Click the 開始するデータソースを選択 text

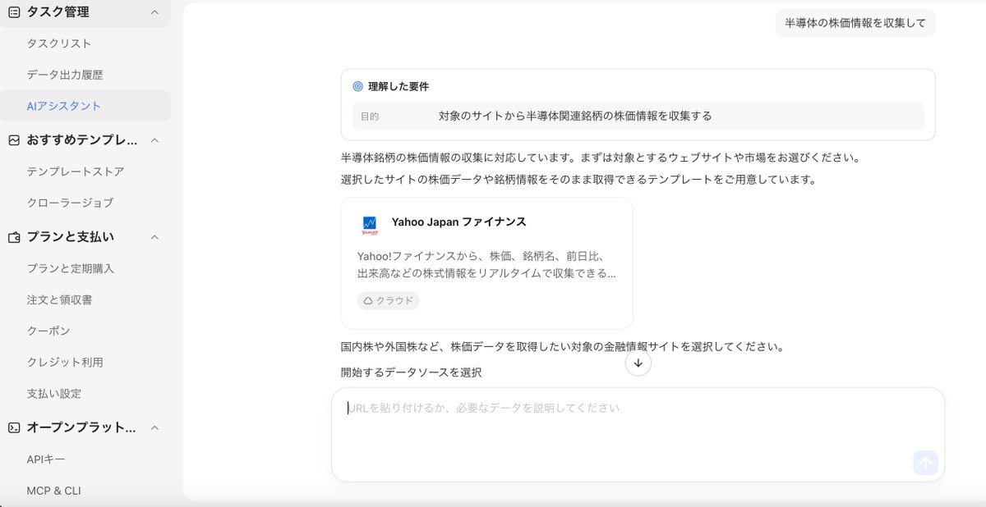pyautogui.click(x=411, y=372)
